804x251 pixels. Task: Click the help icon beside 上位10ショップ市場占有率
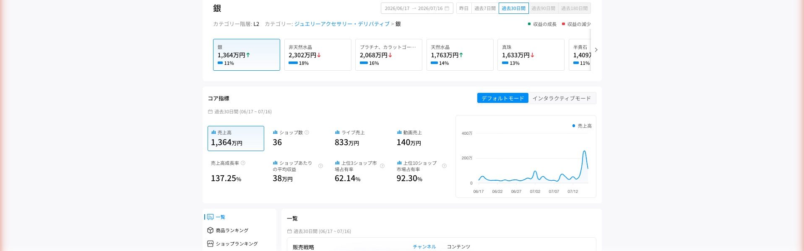pyautogui.click(x=444, y=166)
